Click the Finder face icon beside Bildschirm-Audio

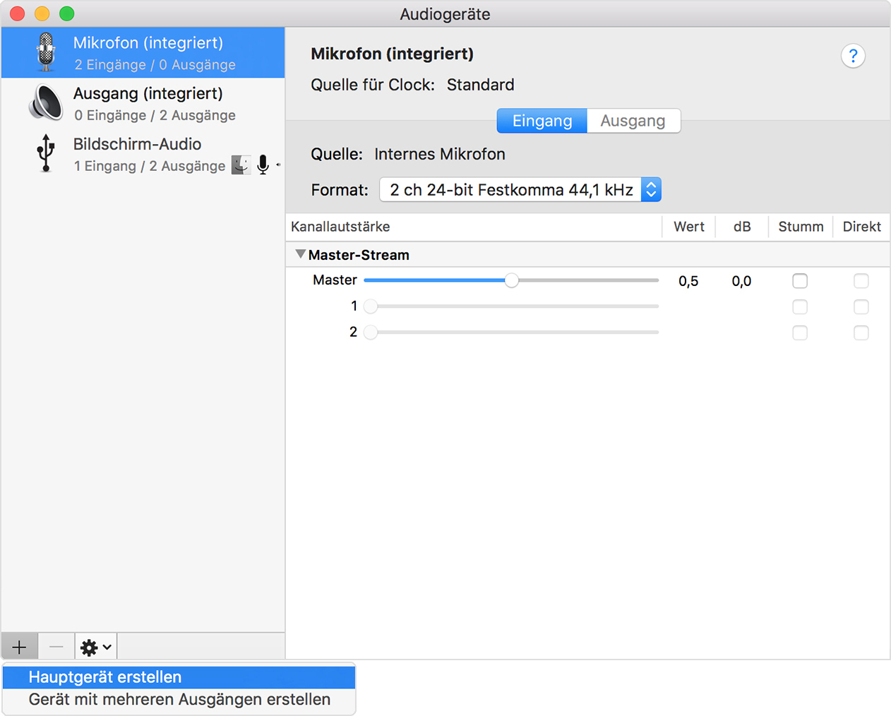click(241, 165)
